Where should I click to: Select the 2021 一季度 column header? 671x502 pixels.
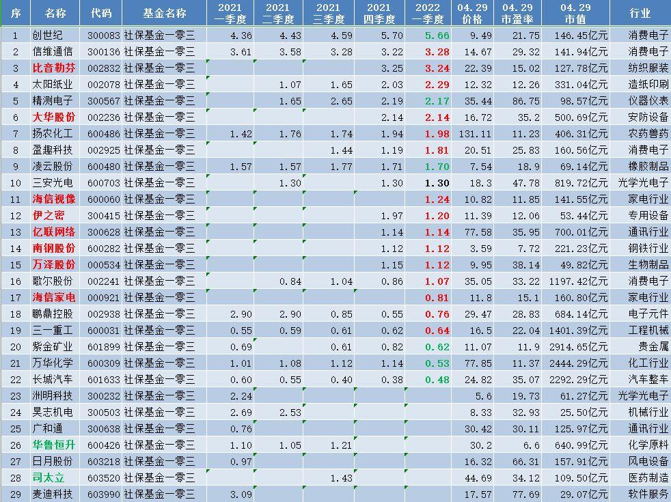[230, 13]
